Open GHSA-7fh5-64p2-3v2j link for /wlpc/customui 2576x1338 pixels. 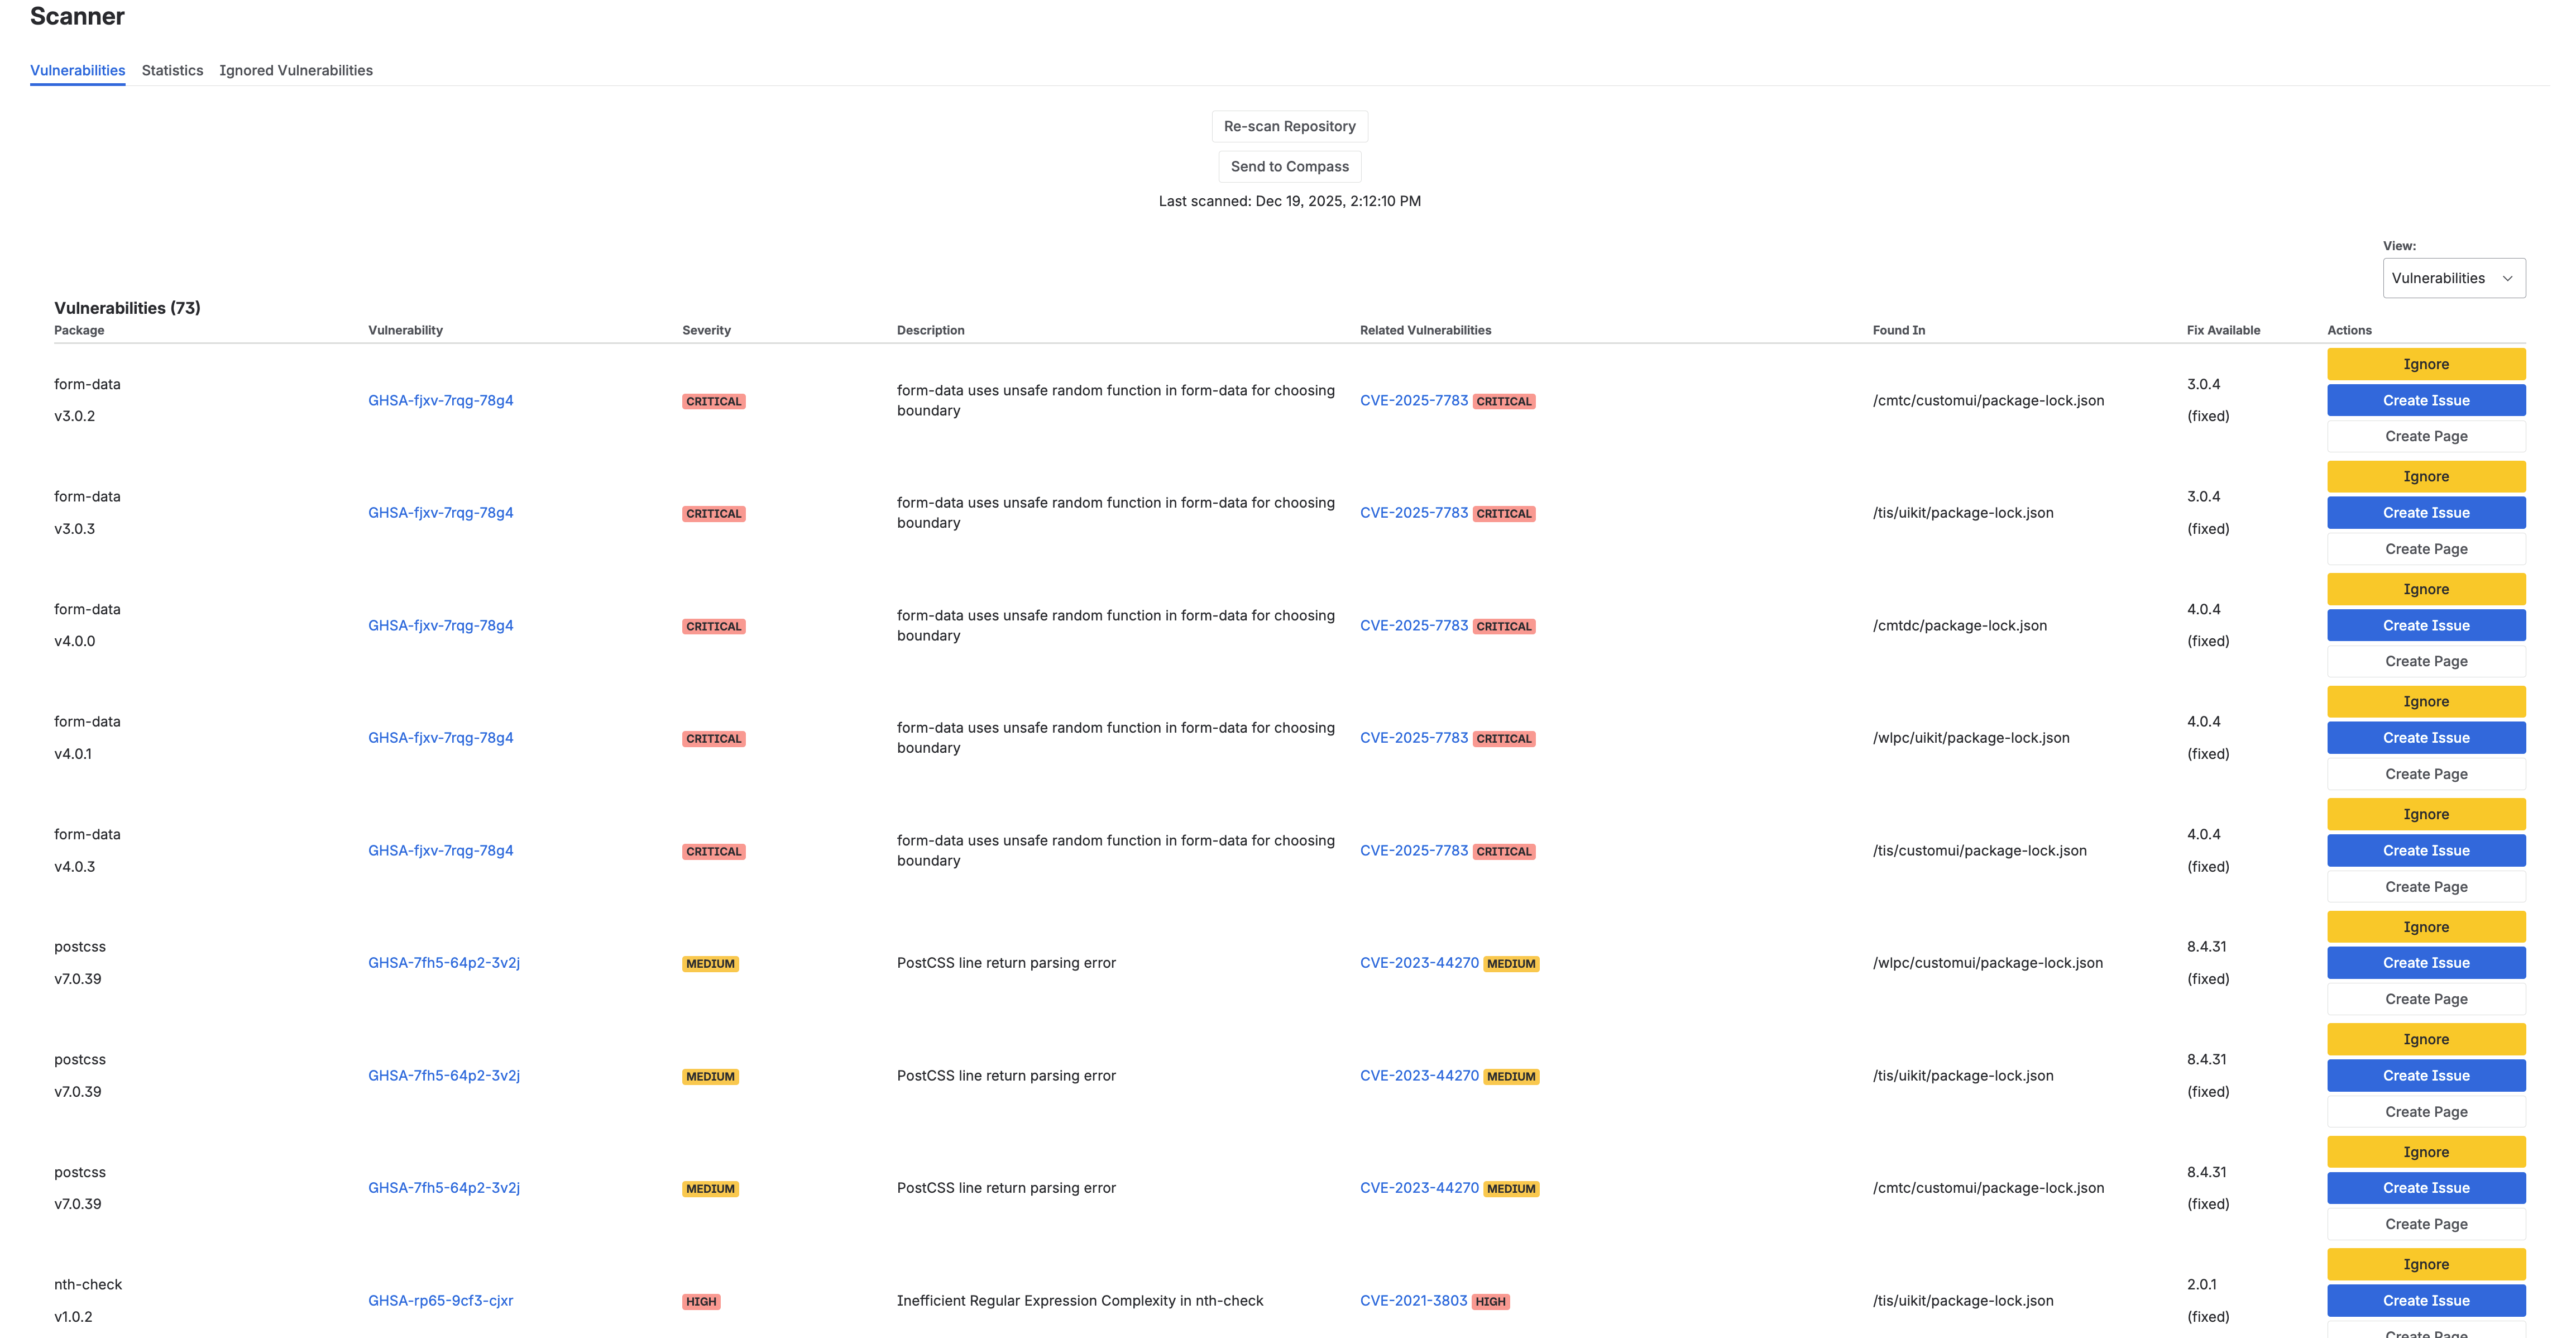point(443,963)
